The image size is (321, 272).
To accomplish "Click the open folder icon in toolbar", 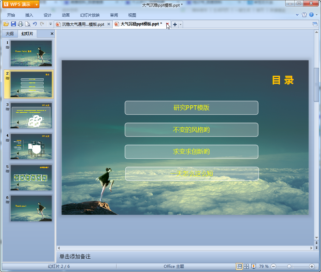I will tap(6, 24).
